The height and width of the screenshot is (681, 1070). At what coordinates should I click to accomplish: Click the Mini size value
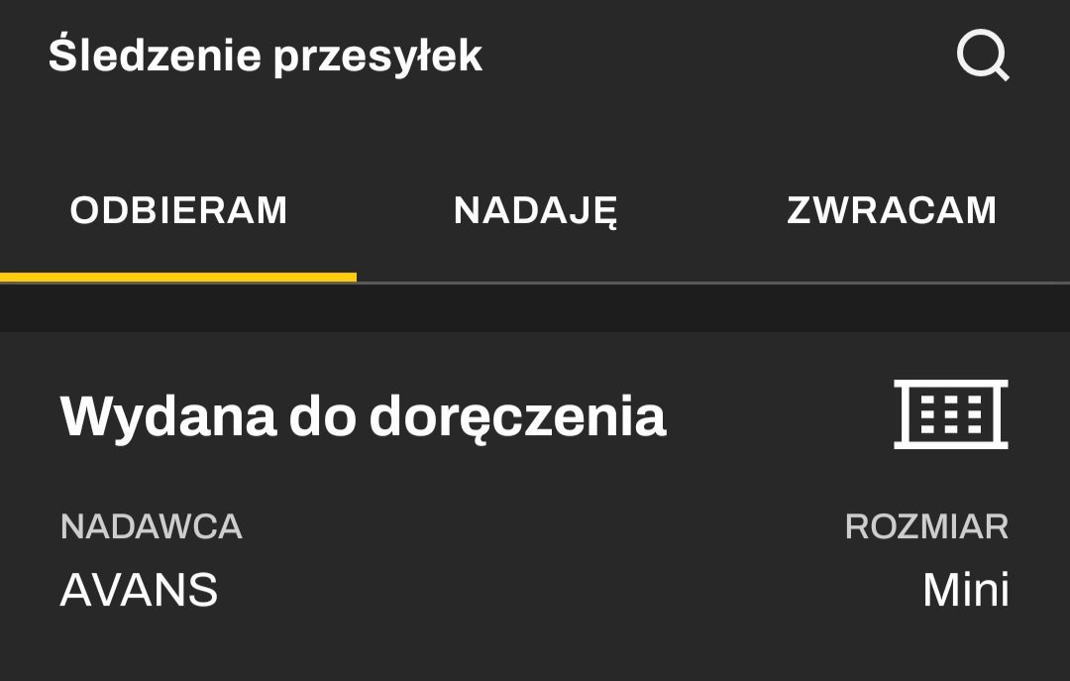click(966, 590)
